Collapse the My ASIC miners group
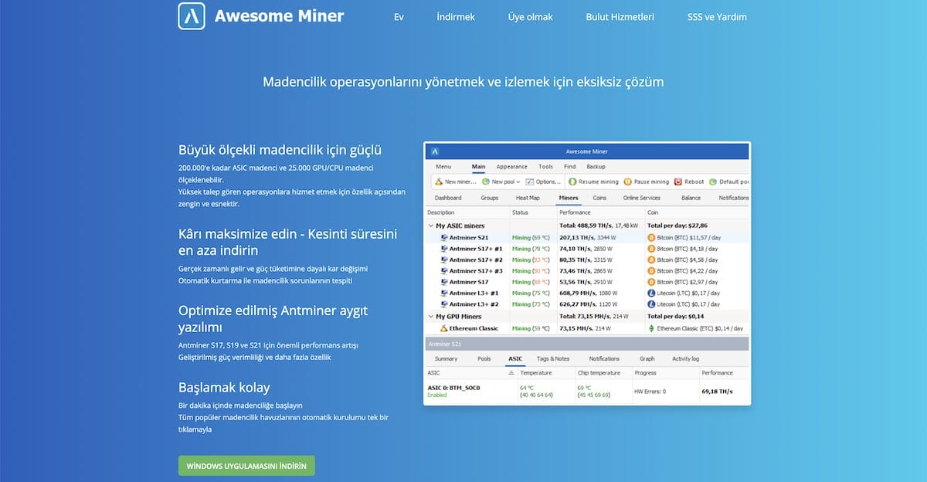The height and width of the screenshot is (482, 927). (x=431, y=226)
